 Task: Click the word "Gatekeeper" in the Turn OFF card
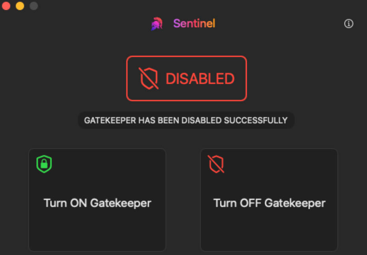295,203
